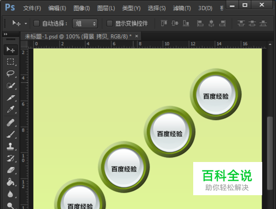Viewport: 276px width, 209px height.
Task: Select the Spot Healing Brush tool
Action: (10, 123)
